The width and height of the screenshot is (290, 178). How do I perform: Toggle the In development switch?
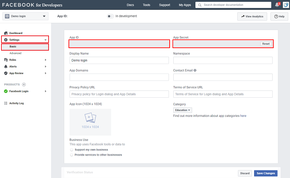pos(110,16)
